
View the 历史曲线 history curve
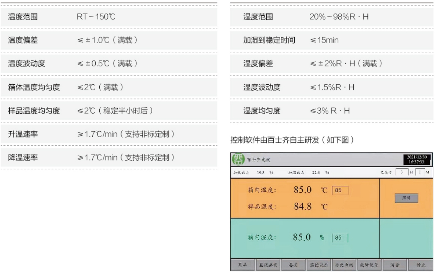click(x=344, y=265)
